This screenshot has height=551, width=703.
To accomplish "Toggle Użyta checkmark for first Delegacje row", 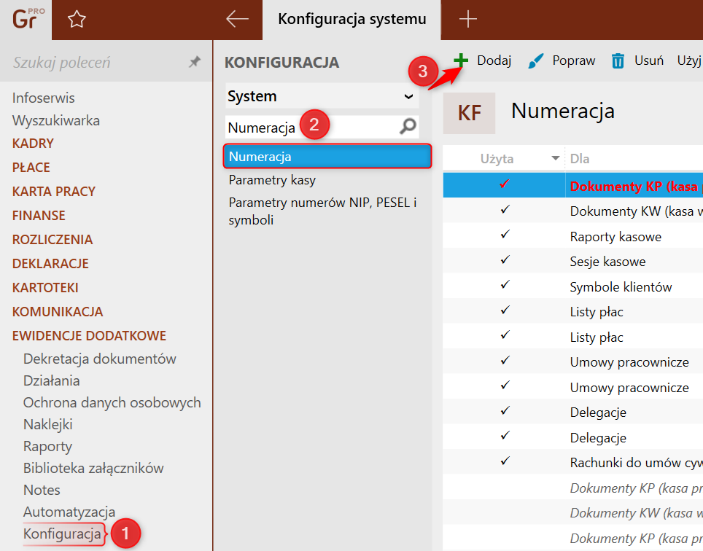I will pos(505,411).
